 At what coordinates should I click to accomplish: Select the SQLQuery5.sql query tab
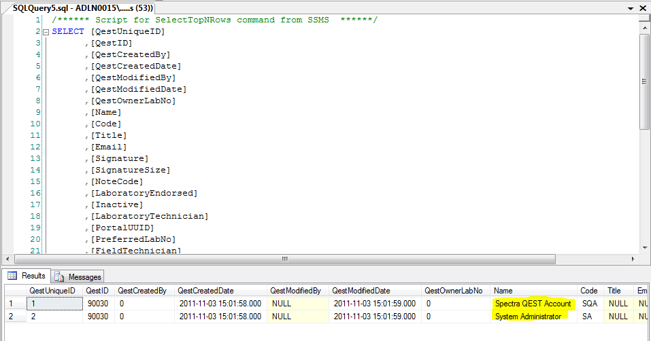[83, 7]
